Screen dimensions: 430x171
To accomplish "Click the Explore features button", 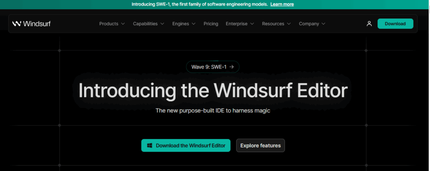I will pyautogui.click(x=260, y=146).
